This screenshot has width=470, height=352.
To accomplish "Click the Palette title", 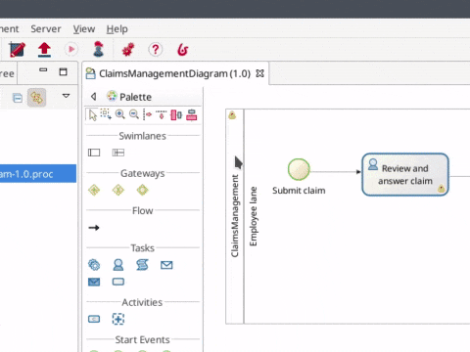I will (135, 97).
